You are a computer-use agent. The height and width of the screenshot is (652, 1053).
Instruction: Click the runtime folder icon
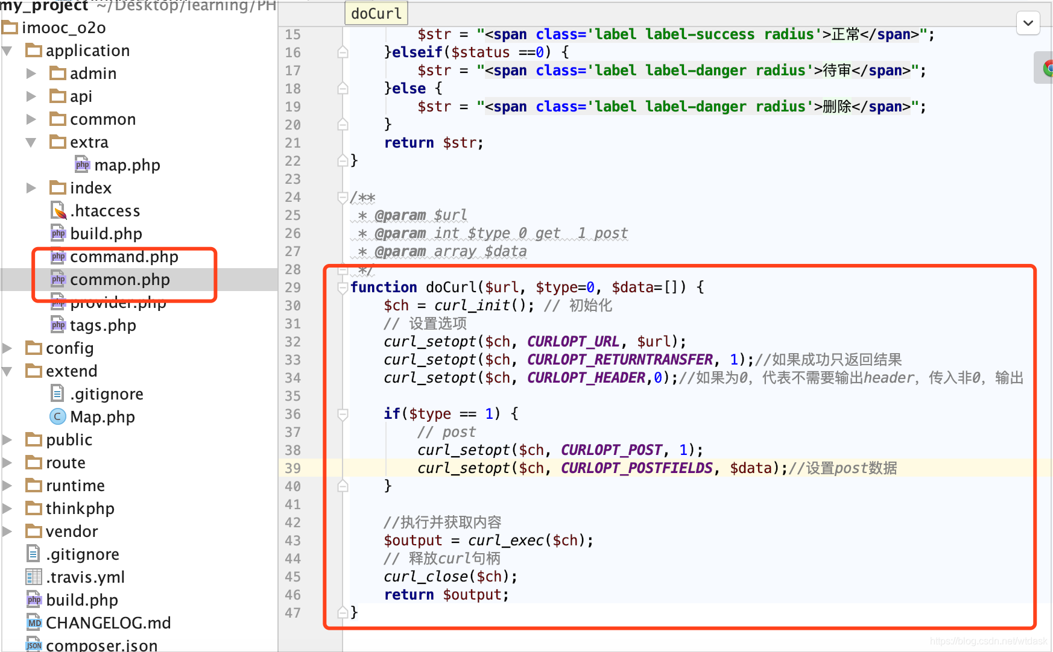point(34,486)
